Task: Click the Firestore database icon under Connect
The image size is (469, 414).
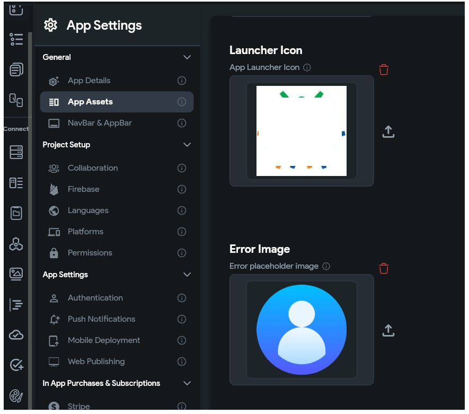Action: pos(16,152)
